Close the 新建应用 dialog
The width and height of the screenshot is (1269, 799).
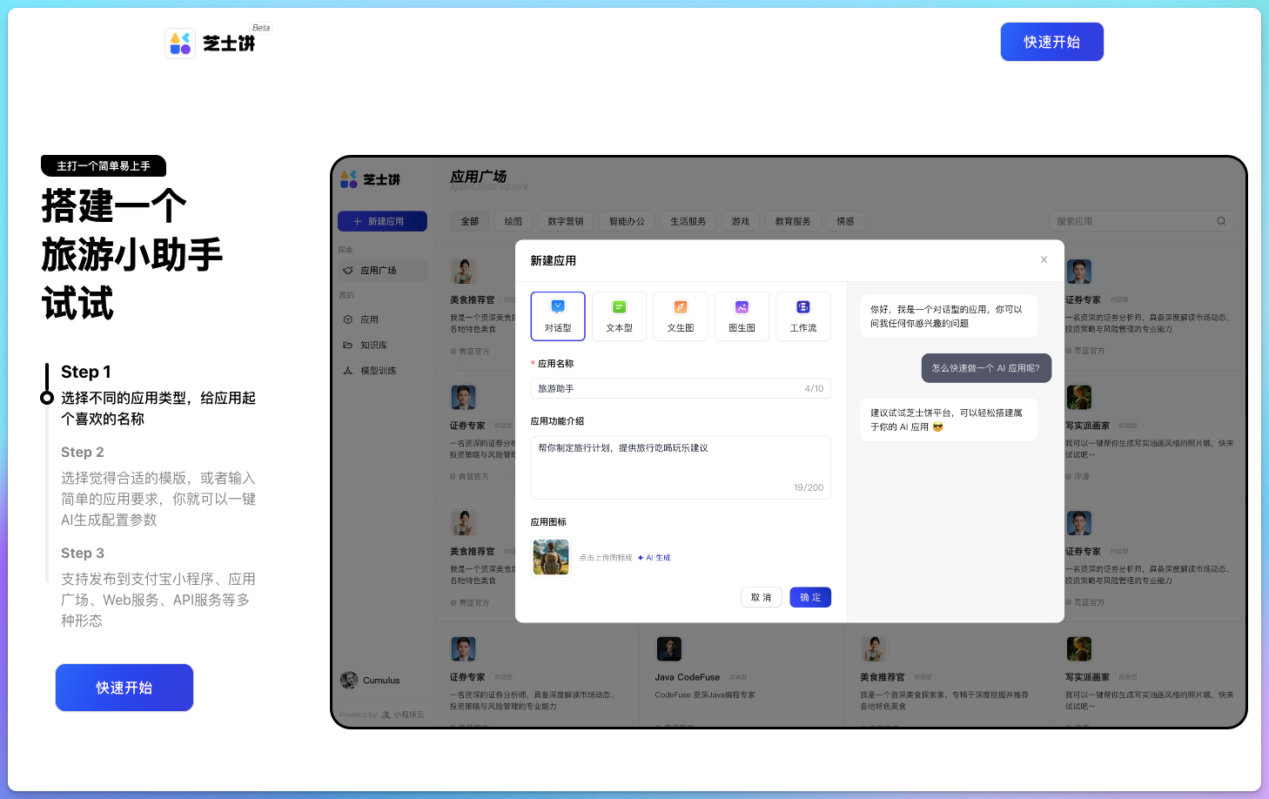pyautogui.click(x=1044, y=260)
